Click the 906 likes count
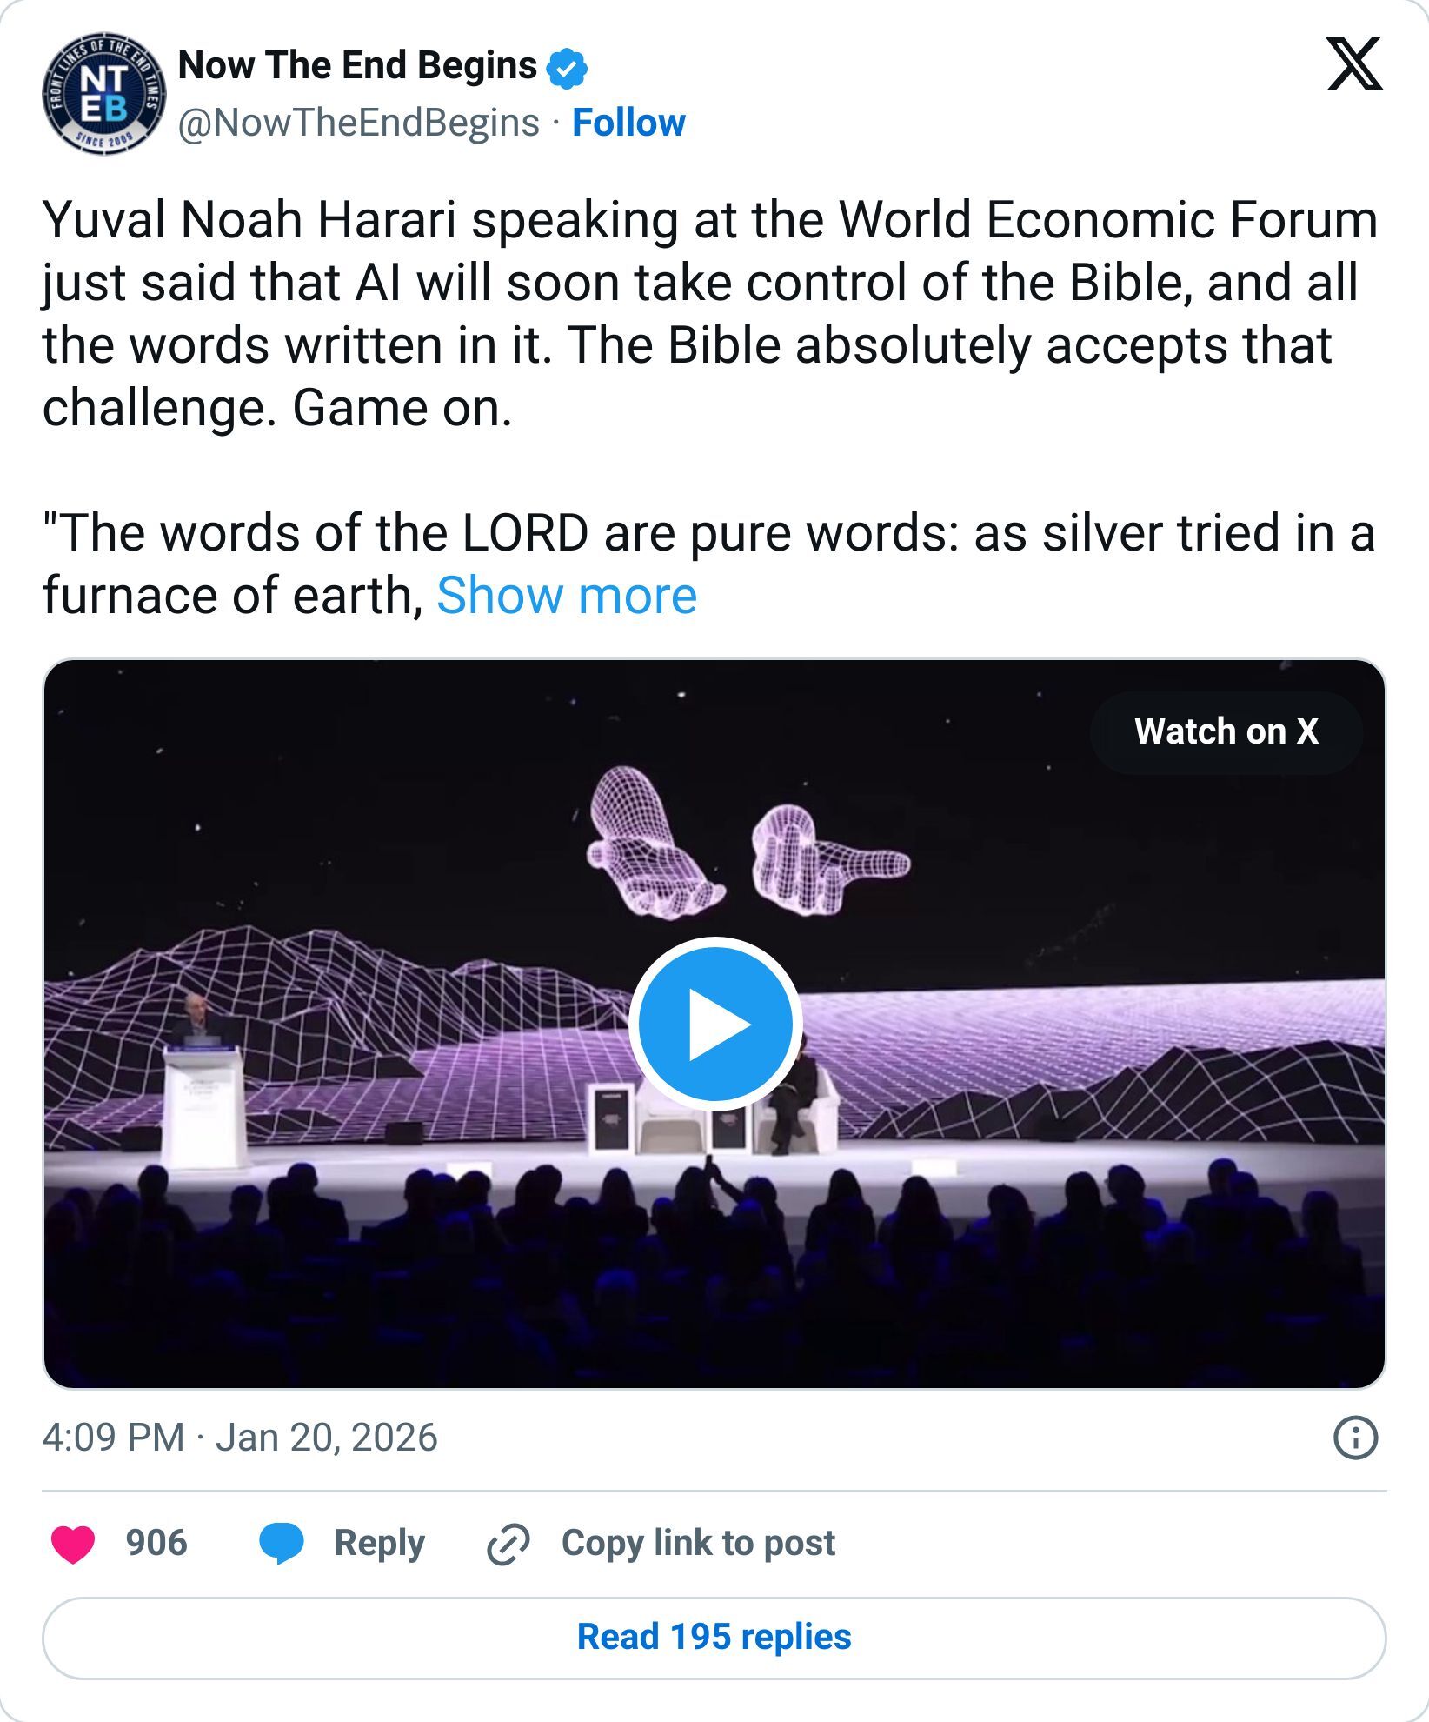 click(x=156, y=1543)
